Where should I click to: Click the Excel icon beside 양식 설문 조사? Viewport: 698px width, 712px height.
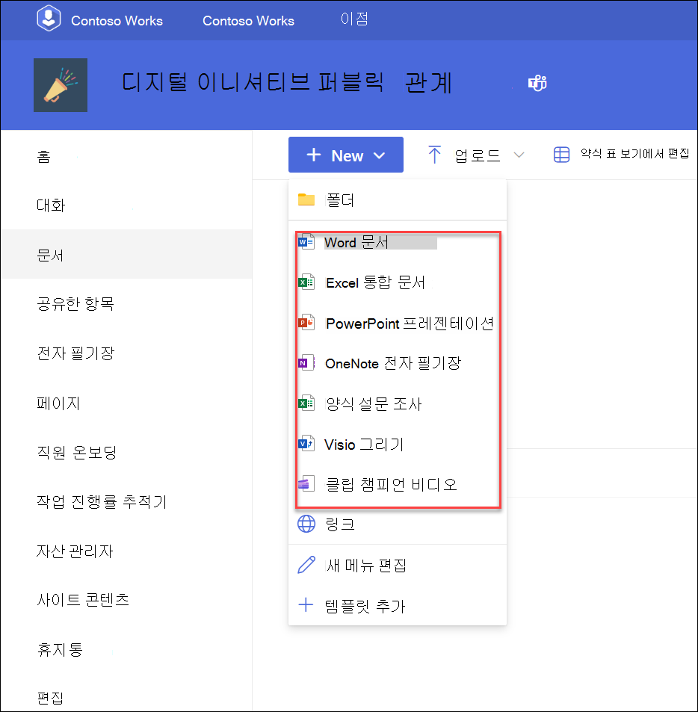click(306, 403)
